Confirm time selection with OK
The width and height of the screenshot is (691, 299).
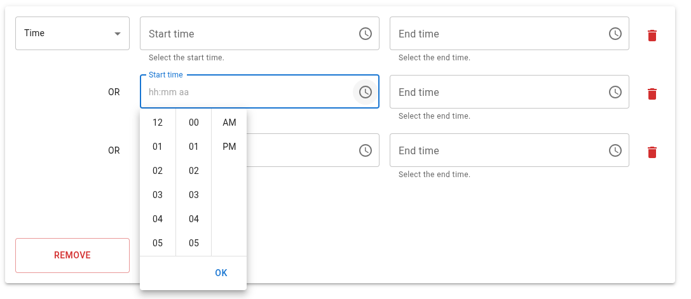pos(221,273)
